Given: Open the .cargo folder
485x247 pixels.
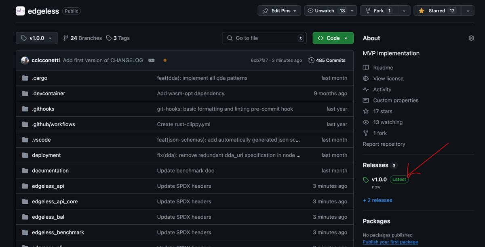Looking at the screenshot, I should click(40, 78).
